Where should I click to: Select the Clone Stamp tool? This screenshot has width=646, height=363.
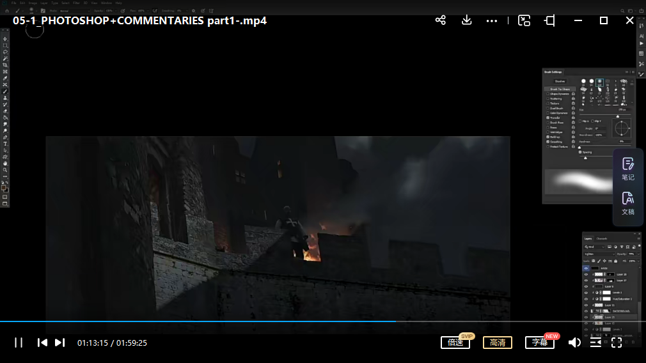tap(5, 98)
